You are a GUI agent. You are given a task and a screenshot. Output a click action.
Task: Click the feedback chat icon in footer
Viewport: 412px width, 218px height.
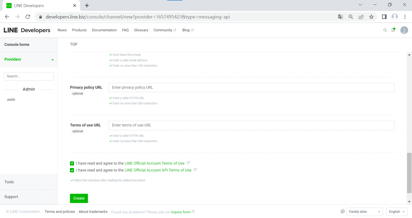click(x=343, y=212)
